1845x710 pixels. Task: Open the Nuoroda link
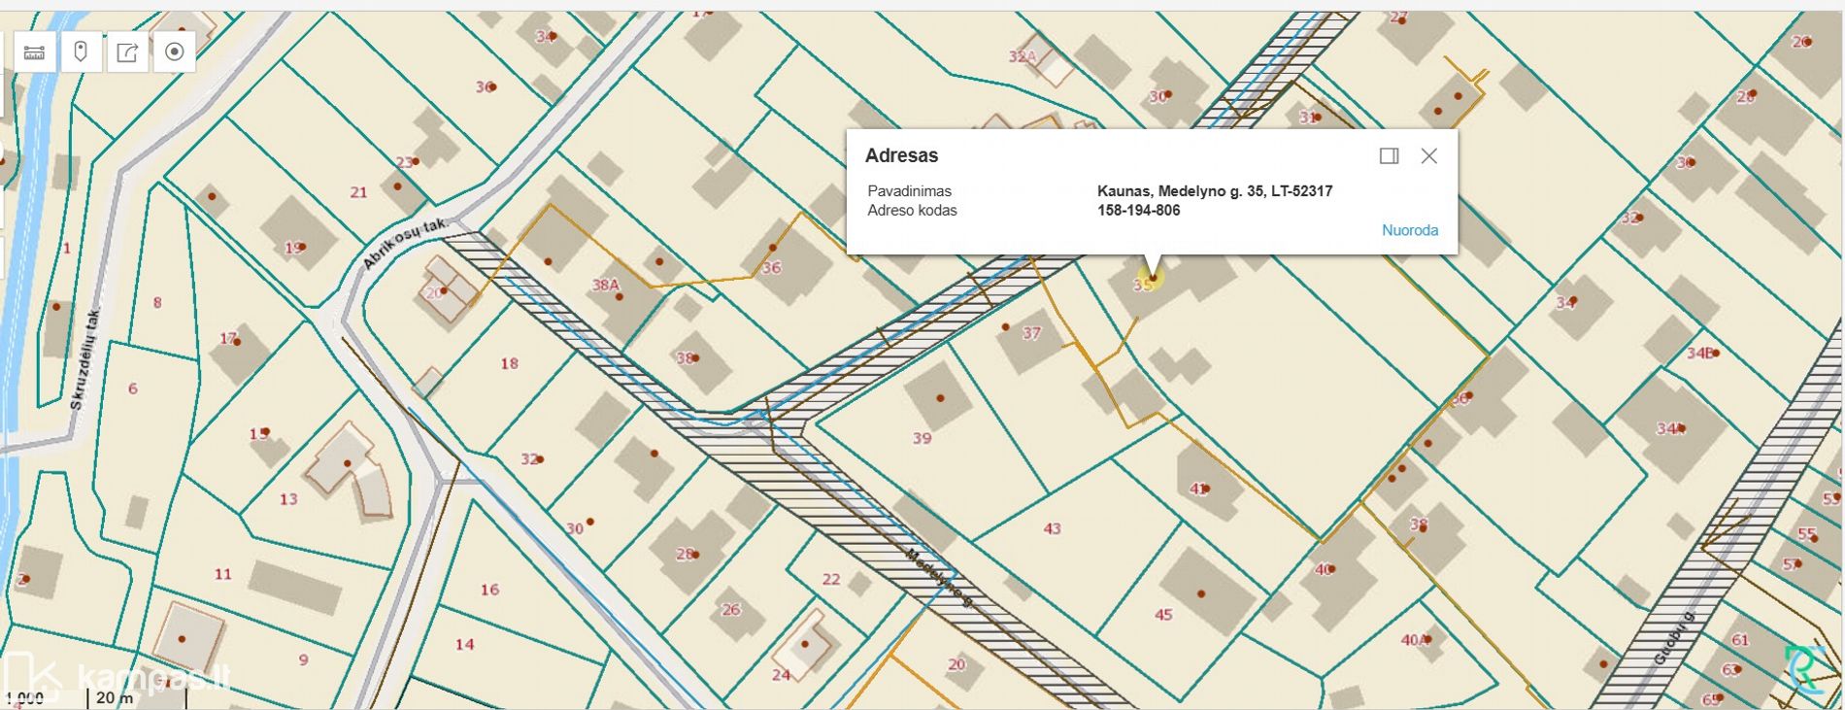(1409, 230)
